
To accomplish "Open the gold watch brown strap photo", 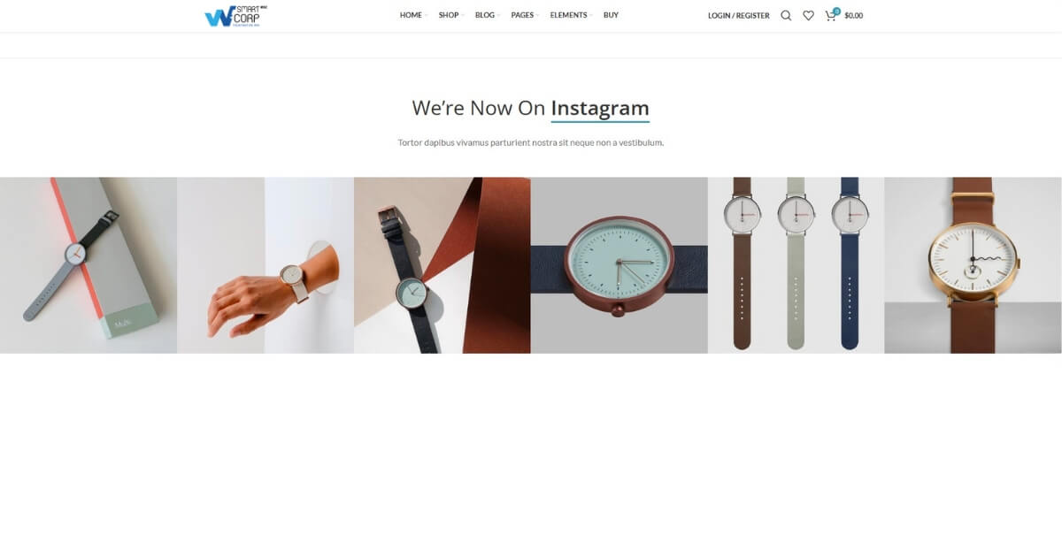I will click(973, 265).
